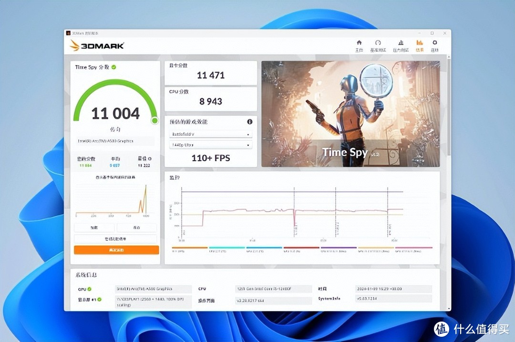Click green check icon next to GPU label
The height and width of the screenshot is (342, 515).
click(x=89, y=289)
